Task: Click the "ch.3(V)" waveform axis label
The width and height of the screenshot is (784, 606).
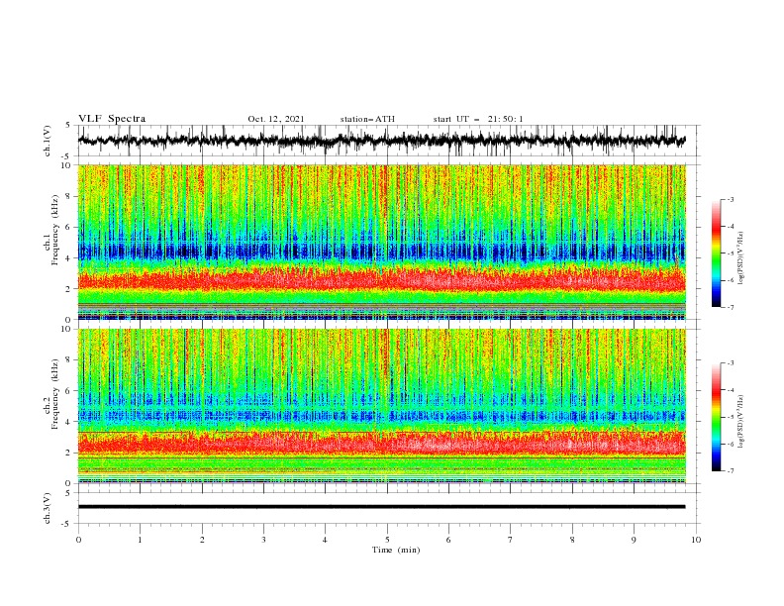Action: tap(48, 508)
